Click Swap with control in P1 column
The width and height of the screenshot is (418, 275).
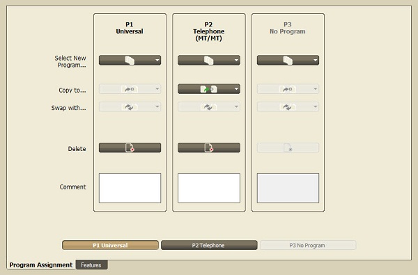pyautogui.click(x=130, y=107)
